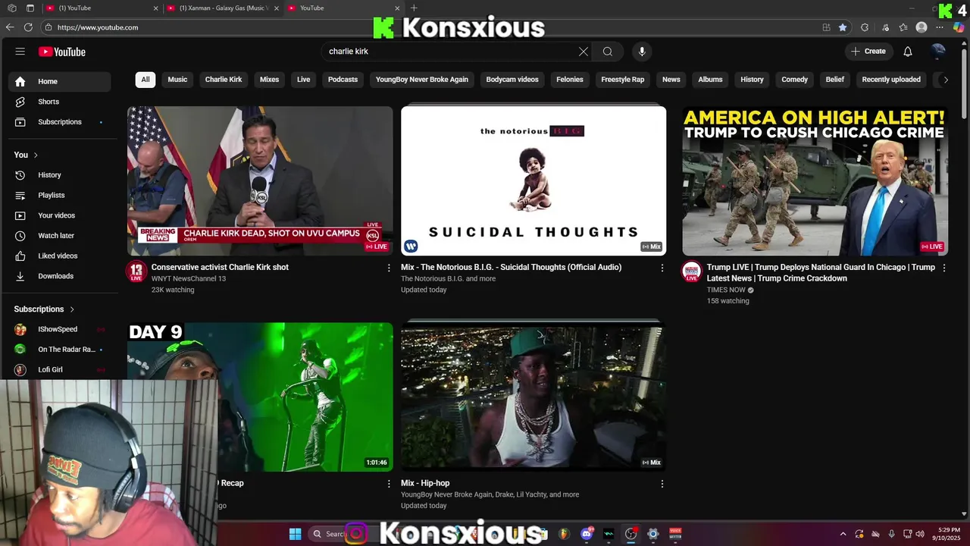This screenshot has height=546, width=970.
Task: Open the Trump Chicago crime live thumbnail
Action: click(815, 180)
